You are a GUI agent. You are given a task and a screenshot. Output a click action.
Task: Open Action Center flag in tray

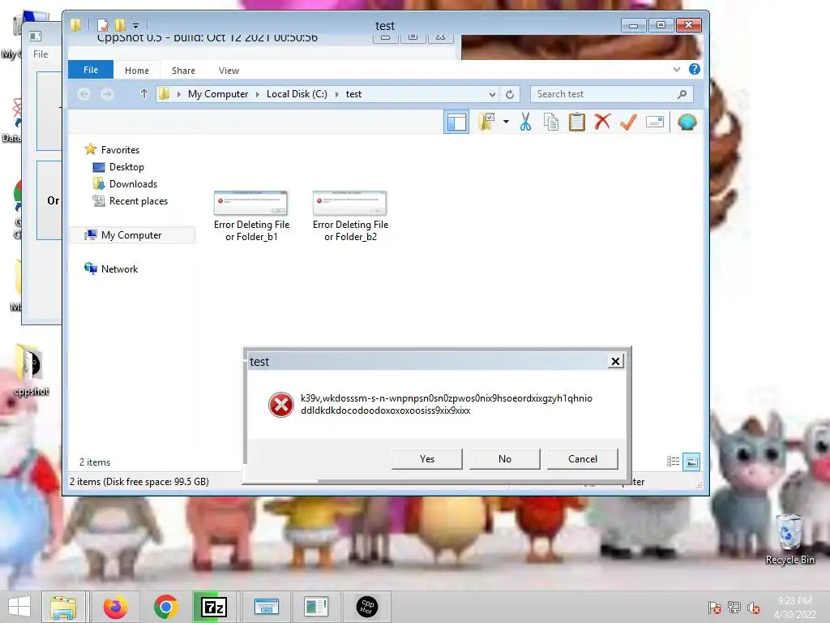(x=715, y=608)
